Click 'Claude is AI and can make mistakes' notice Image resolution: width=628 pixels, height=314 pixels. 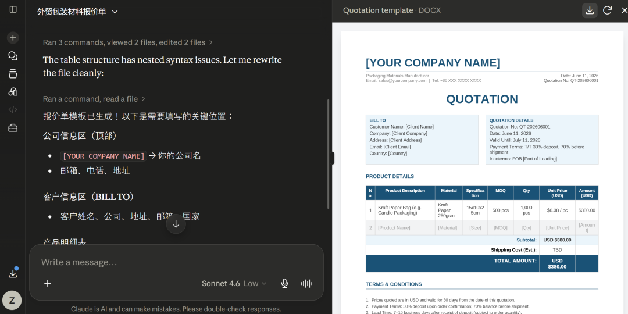point(176,309)
